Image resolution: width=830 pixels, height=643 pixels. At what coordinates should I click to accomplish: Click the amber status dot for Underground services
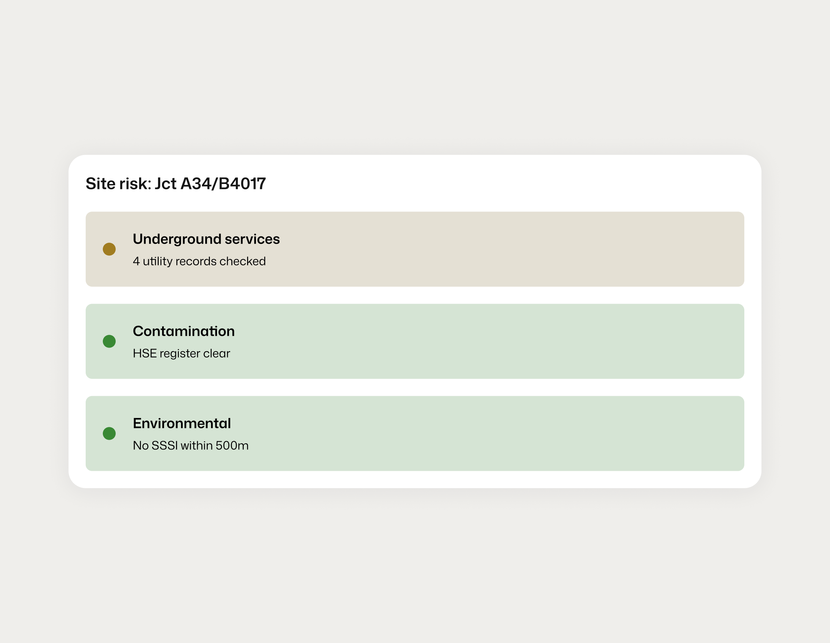click(x=110, y=249)
